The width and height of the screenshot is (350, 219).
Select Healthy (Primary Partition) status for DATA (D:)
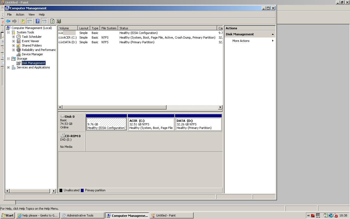pyautogui.click(x=137, y=42)
